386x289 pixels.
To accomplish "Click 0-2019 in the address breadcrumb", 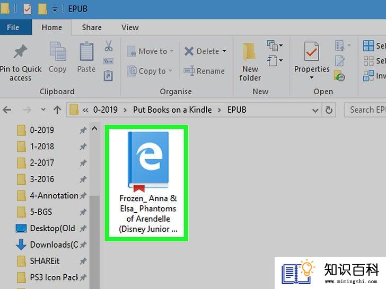I will tap(105, 110).
